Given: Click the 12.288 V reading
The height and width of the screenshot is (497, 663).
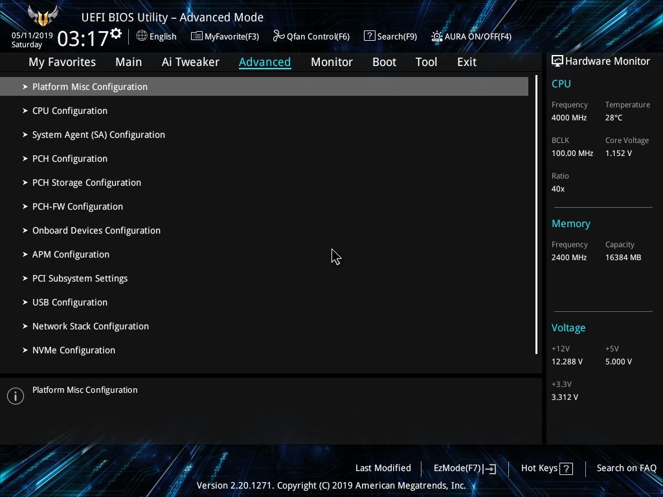Looking at the screenshot, I should coord(567,362).
